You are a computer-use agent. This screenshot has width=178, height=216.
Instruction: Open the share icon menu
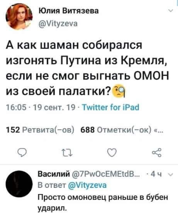[157, 152]
